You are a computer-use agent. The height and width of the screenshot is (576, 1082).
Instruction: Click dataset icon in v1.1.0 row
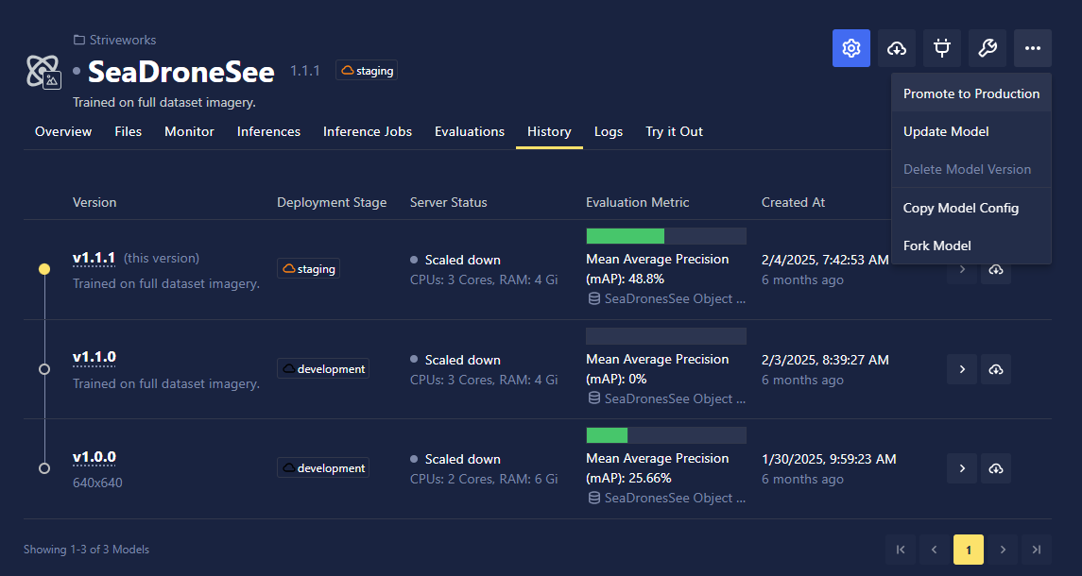point(593,398)
